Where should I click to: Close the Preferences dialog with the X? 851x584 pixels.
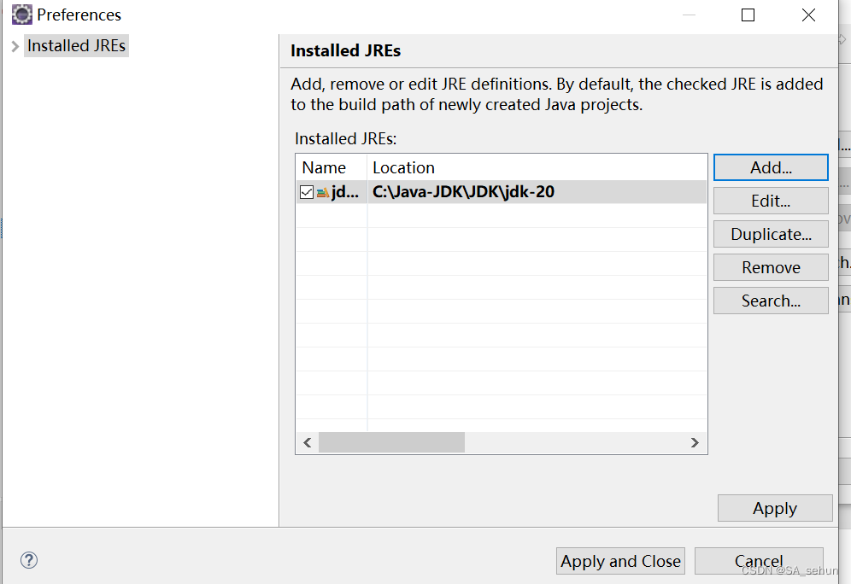click(808, 15)
